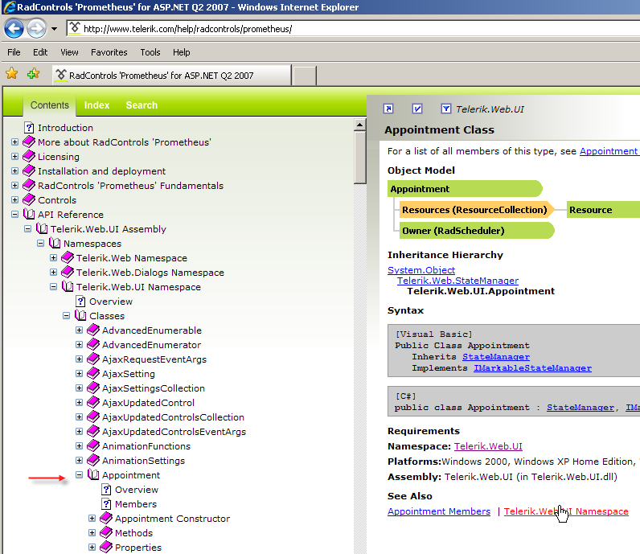Viewport: 640px width, 554px height.
Task: Click the Telerik.Web Namespace book icon
Action: [68, 257]
